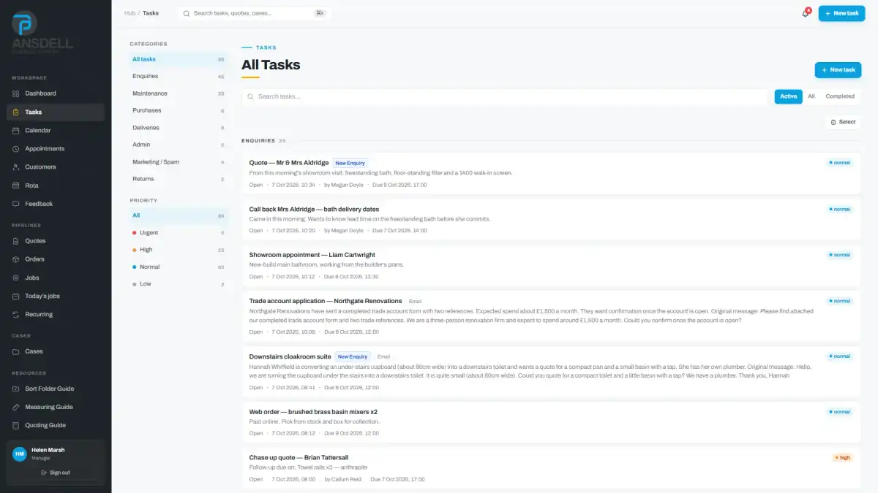Select Enquiries category

tap(179, 76)
